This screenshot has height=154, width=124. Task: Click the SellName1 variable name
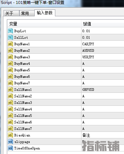tap(23, 90)
